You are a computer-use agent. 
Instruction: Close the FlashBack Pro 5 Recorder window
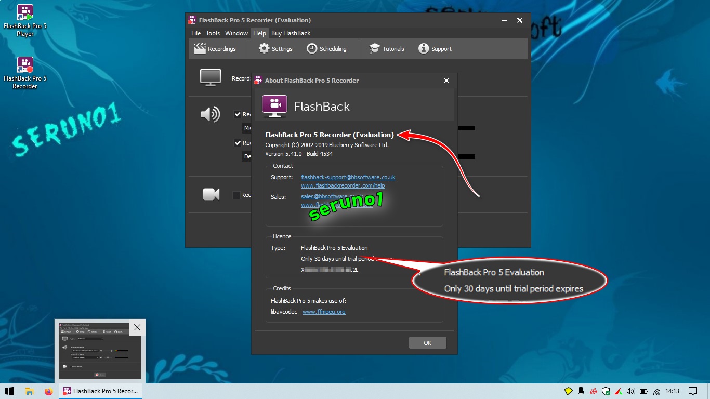(x=520, y=20)
